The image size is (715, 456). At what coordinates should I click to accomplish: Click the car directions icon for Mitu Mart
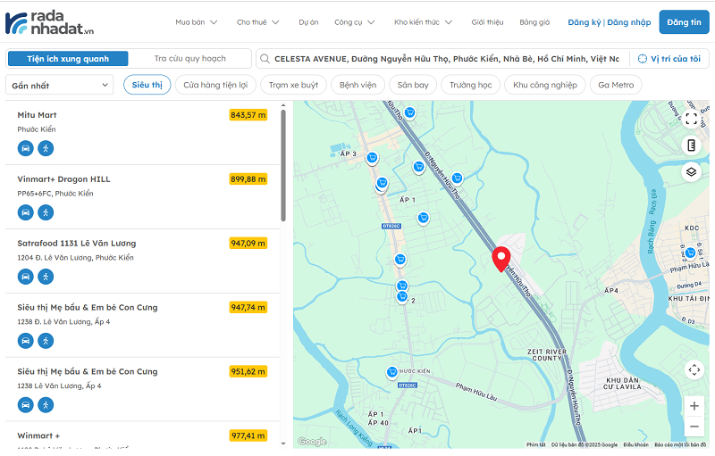pyautogui.click(x=26, y=148)
